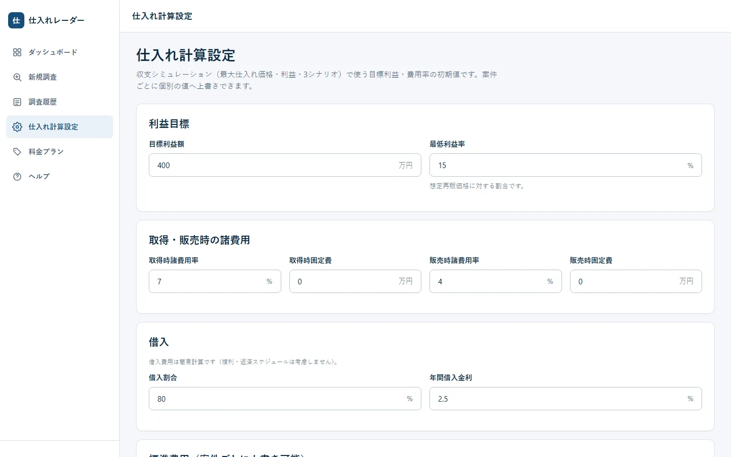This screenshot has width=731, height=457.
Task: Edit the 最低利益率 field
Action: click(x=566, y=165)
